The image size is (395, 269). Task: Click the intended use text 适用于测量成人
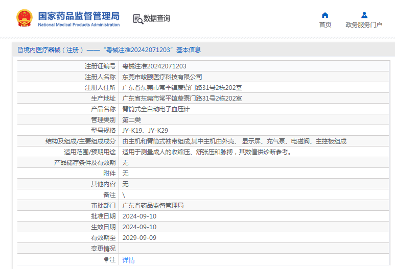(207, 152)
